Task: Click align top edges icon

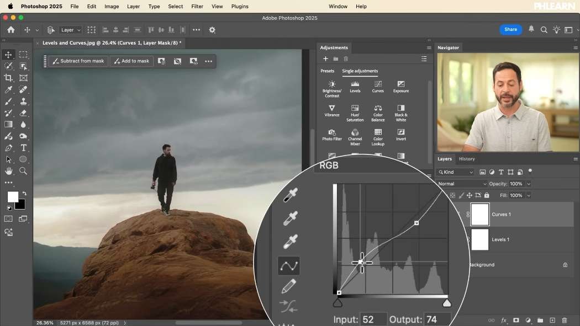Action: coord(151,30)
